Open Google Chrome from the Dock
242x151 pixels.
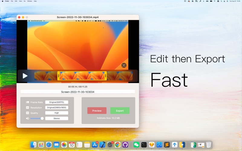coord(118,145)
